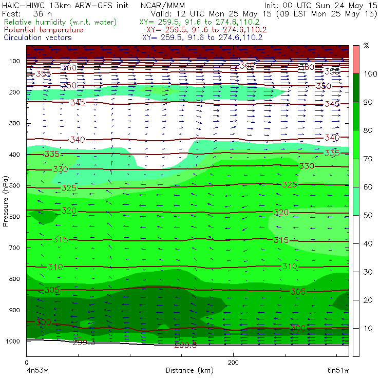380x380 pixels.
Task: Select the 80-90% green colorbar segment
Action: click(x=356, y=116)
